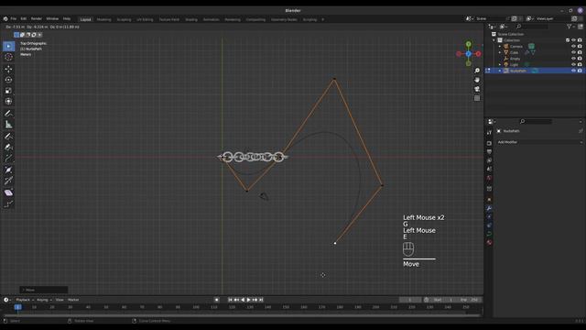Open Material properties tab
The height and width of the screenshot is (330, 586).
(x=489, y=242)
